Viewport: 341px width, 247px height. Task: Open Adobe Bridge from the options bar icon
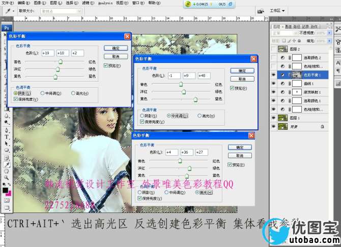coord(261,11)
